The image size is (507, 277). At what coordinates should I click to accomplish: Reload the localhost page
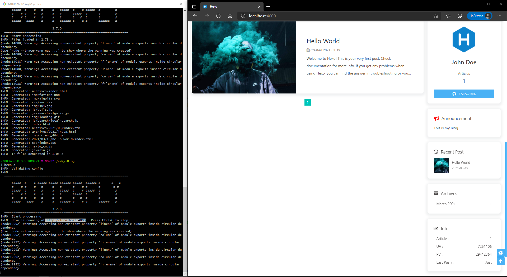(218, 16)
